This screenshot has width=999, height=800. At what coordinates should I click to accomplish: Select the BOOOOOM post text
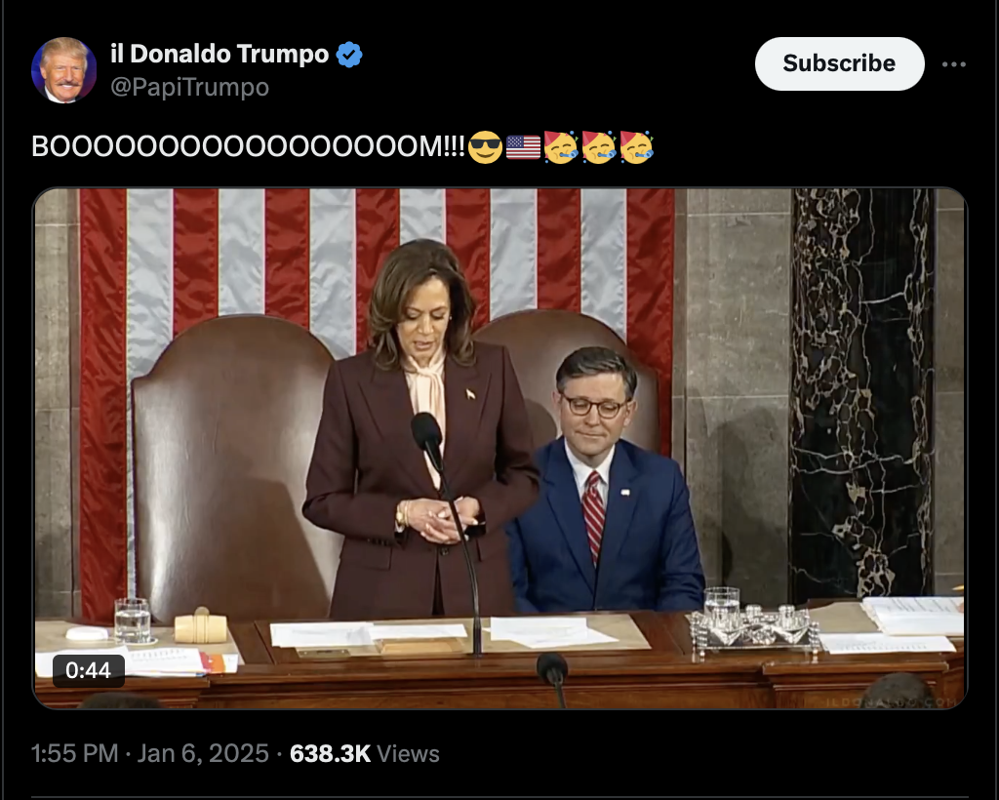[249, 147]
